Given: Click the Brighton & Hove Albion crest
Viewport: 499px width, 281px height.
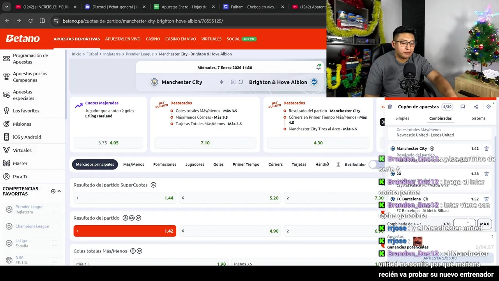Looking at the screenshot, I should coord(314,82).
